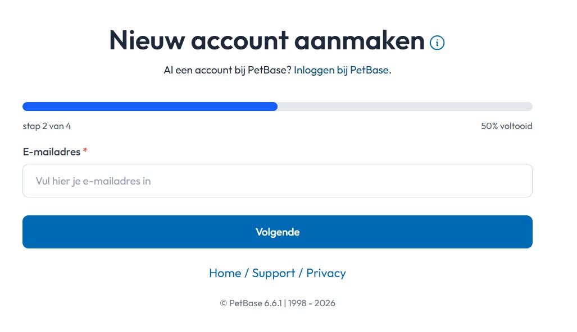The image size is (577, 332).
Task: Click the '50% voltooid' progress label
Action: click(506, 126)
